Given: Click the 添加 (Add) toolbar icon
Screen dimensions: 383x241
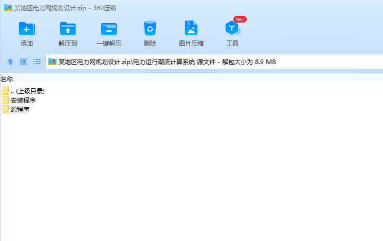Looking at the screenshot, I should click(27, 29).
